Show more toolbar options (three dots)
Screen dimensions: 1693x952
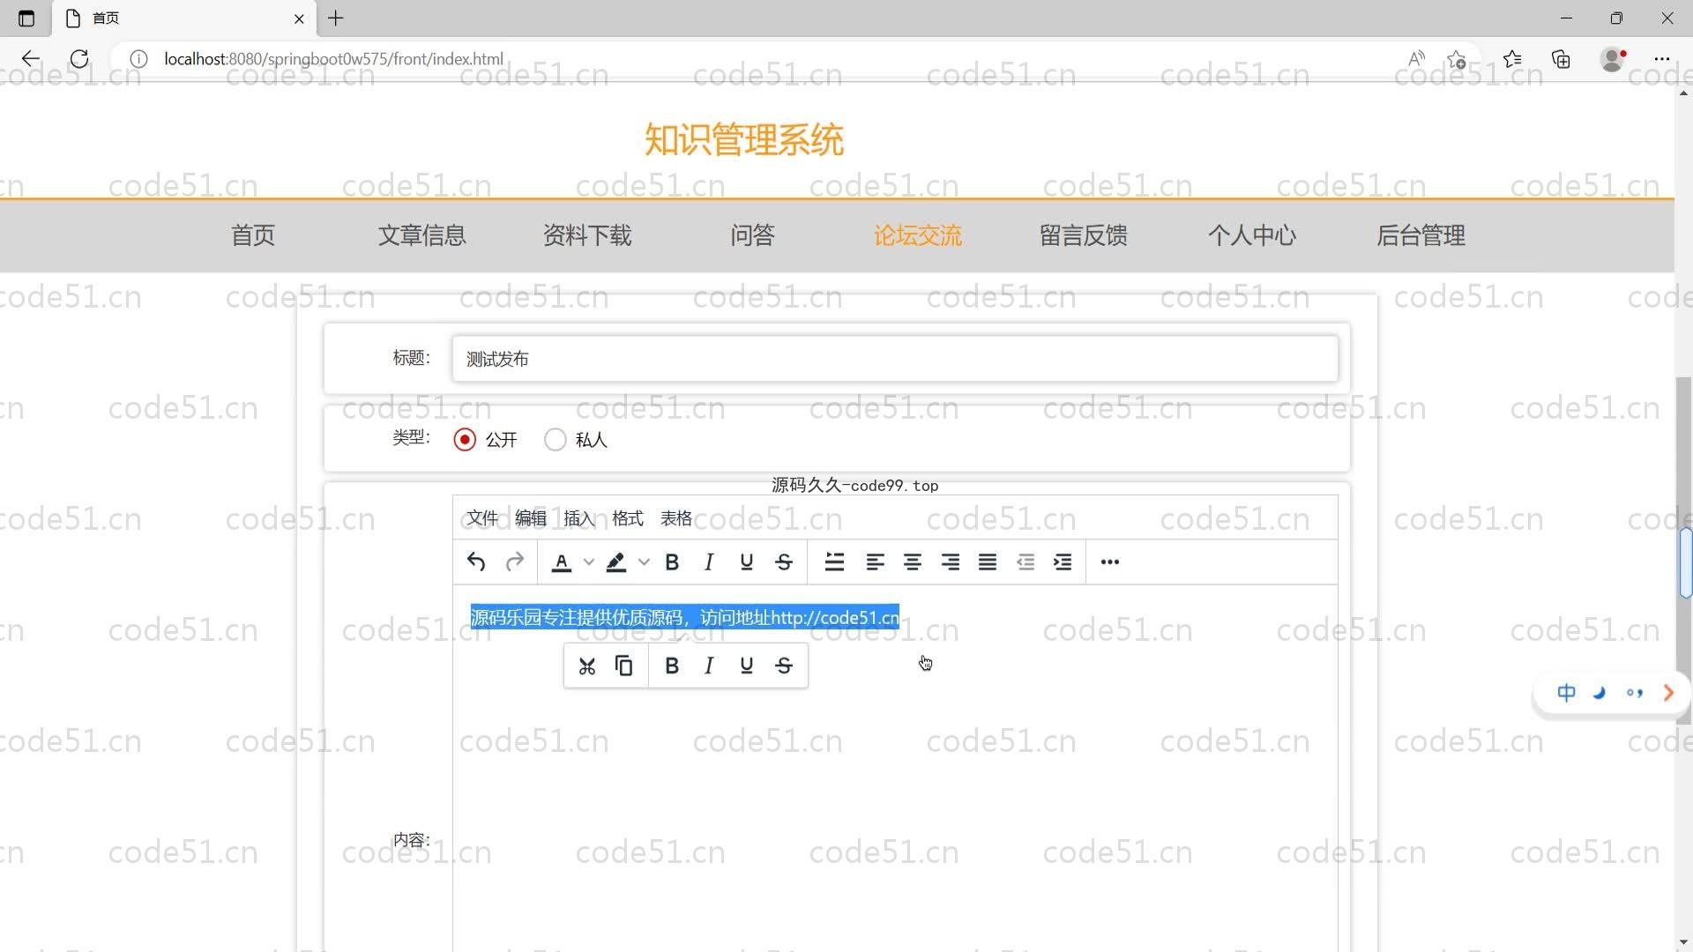point(1110,562)
